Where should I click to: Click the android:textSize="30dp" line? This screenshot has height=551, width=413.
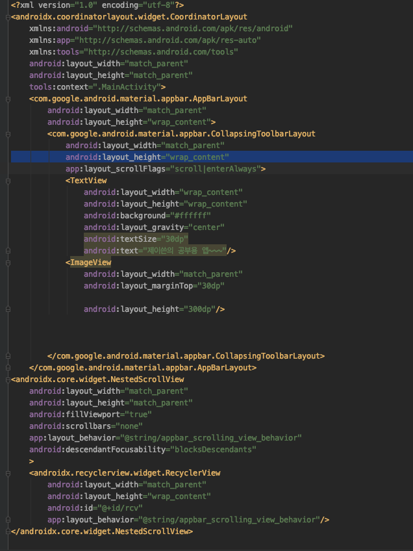point(136,239)
